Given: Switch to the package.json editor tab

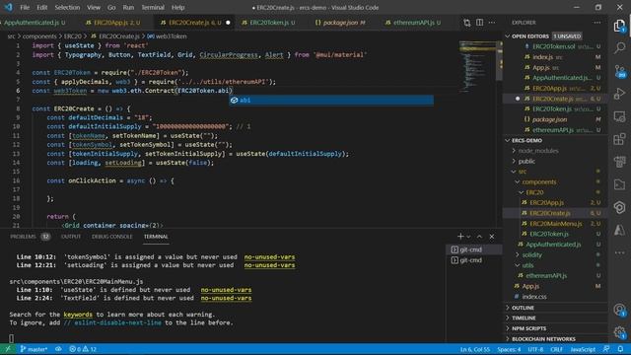Looking at the screenshot, I should 340,23.
